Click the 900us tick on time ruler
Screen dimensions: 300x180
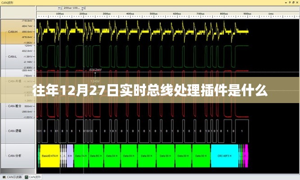[x=247, y=14]
